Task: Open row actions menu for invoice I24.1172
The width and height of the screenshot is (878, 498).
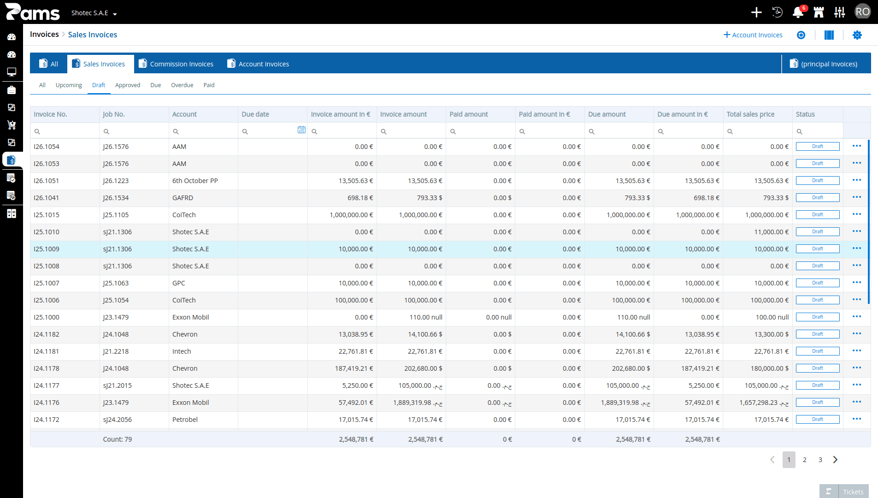Action: point(857,419)
